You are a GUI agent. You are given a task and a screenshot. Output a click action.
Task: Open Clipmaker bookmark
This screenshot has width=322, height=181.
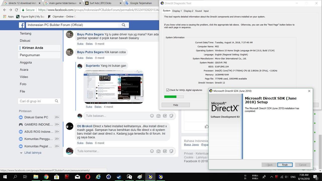pos(62,17)
